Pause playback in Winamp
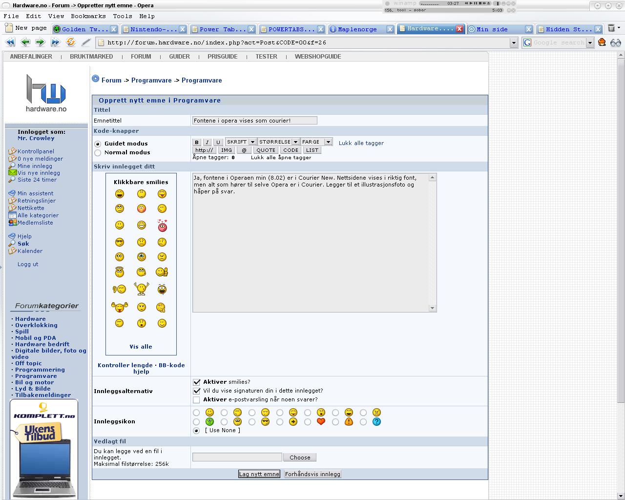Viewport: 625px width, 500px height. [x=476, y=3]
